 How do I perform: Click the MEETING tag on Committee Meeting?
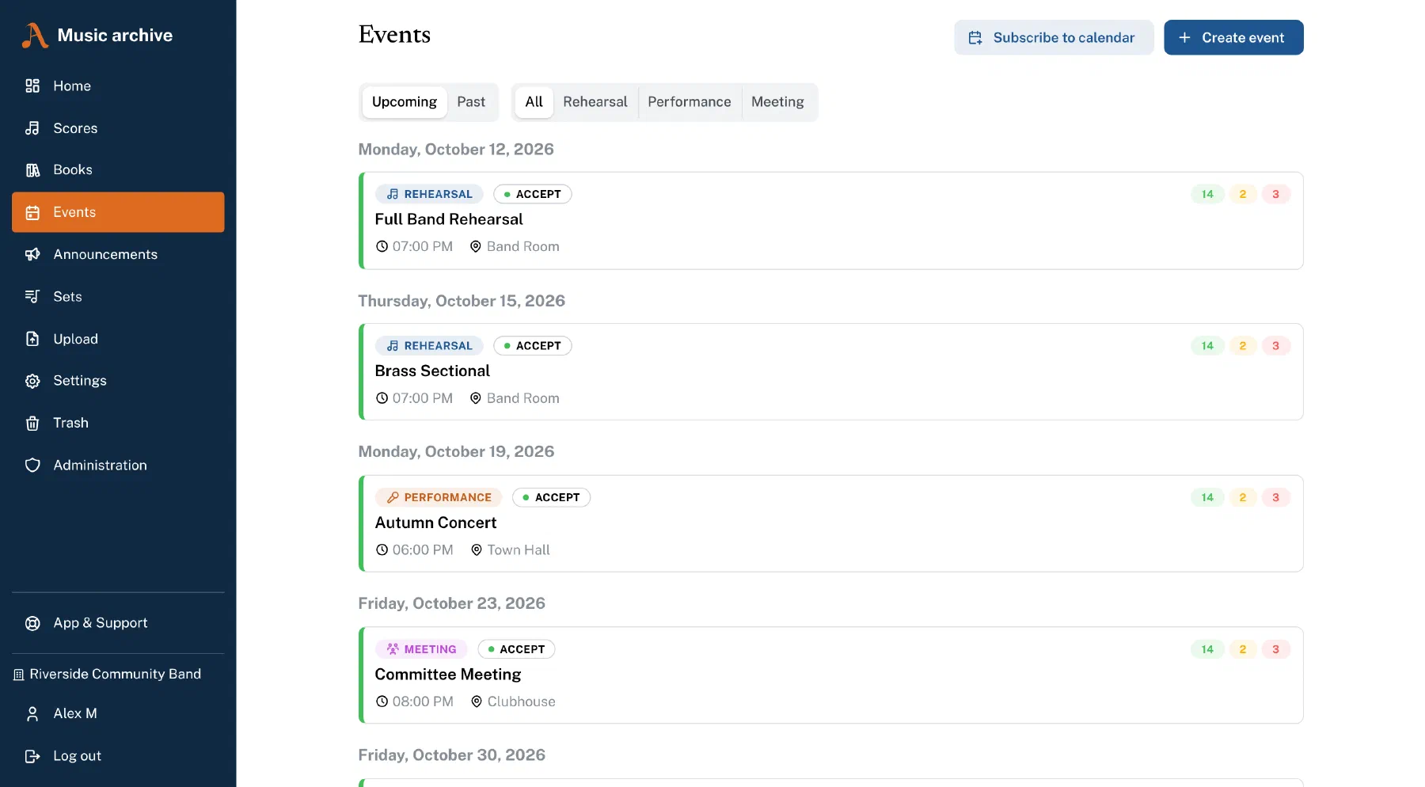click(x=421, y=649)
